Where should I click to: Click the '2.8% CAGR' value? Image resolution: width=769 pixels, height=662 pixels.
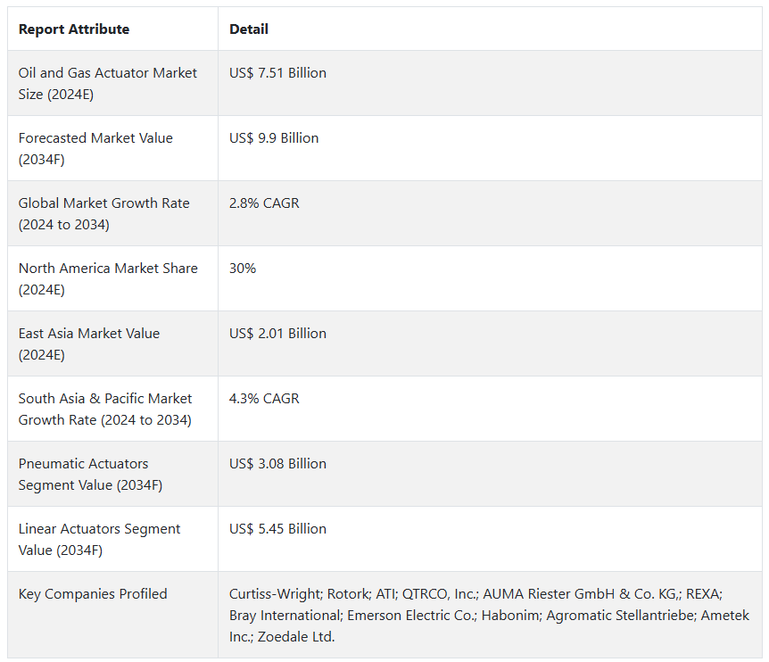264,203
